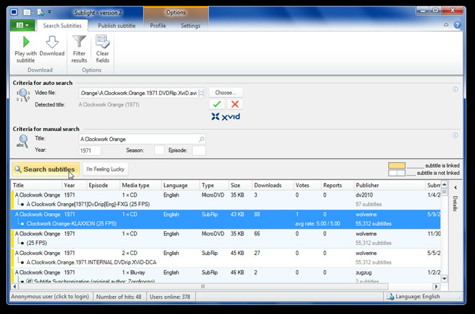Click the manual search abc magnifier icon
Viewport: 475px width, 314px height.
[22, 141]
